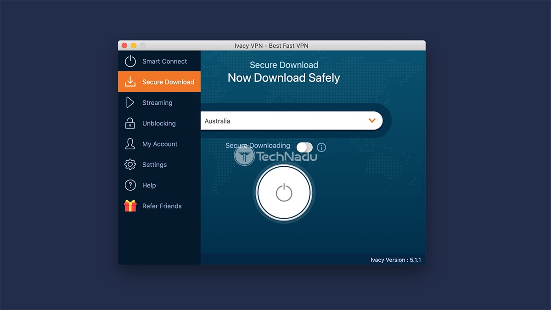Close the Ivacy VPN window
This screenshot has width=551, height=310.
[x=124, y=45]
